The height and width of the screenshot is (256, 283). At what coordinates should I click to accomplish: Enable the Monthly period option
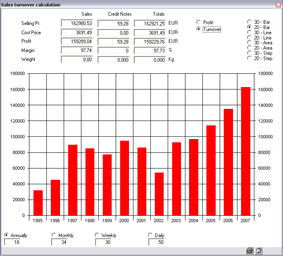tap(54, 235)
